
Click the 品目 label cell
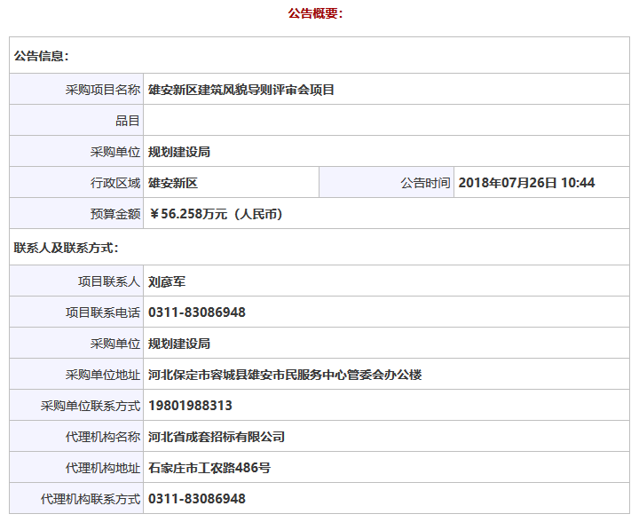[127, 121]
